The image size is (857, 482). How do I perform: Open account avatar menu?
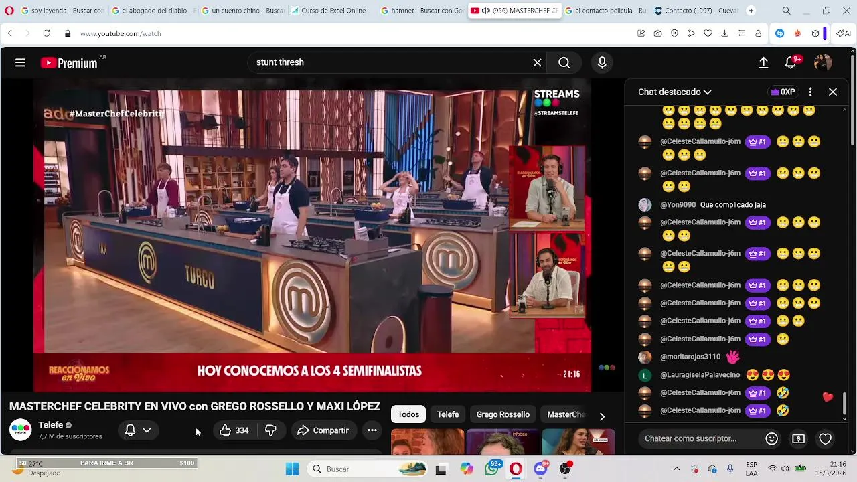pos(823,62)
